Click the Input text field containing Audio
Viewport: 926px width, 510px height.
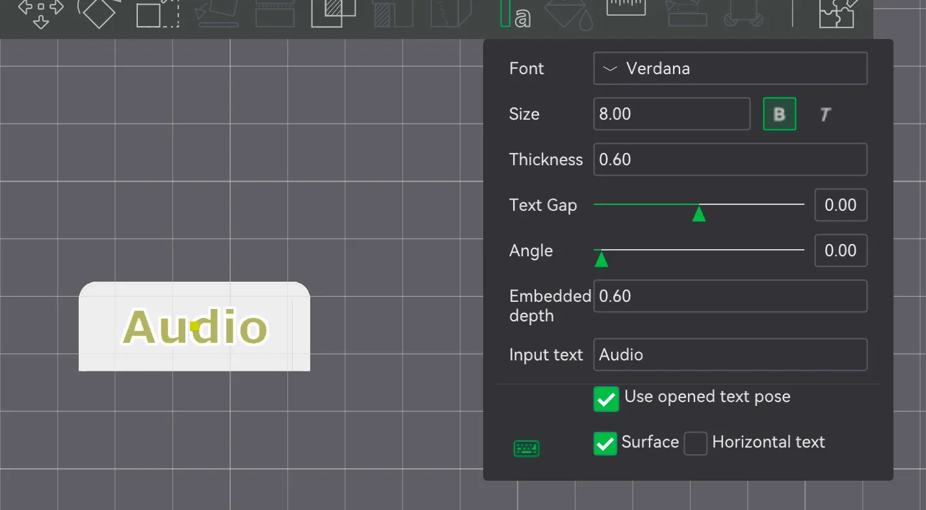point(730,355)
